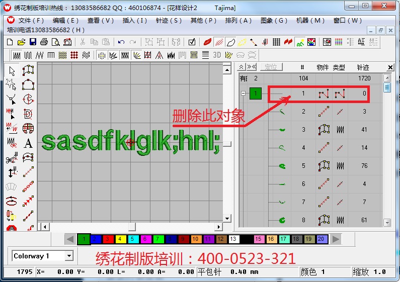This screenshot has width=400, height=282.
Task: Open the 窗口(W) menu
Action: click(348, 21)
